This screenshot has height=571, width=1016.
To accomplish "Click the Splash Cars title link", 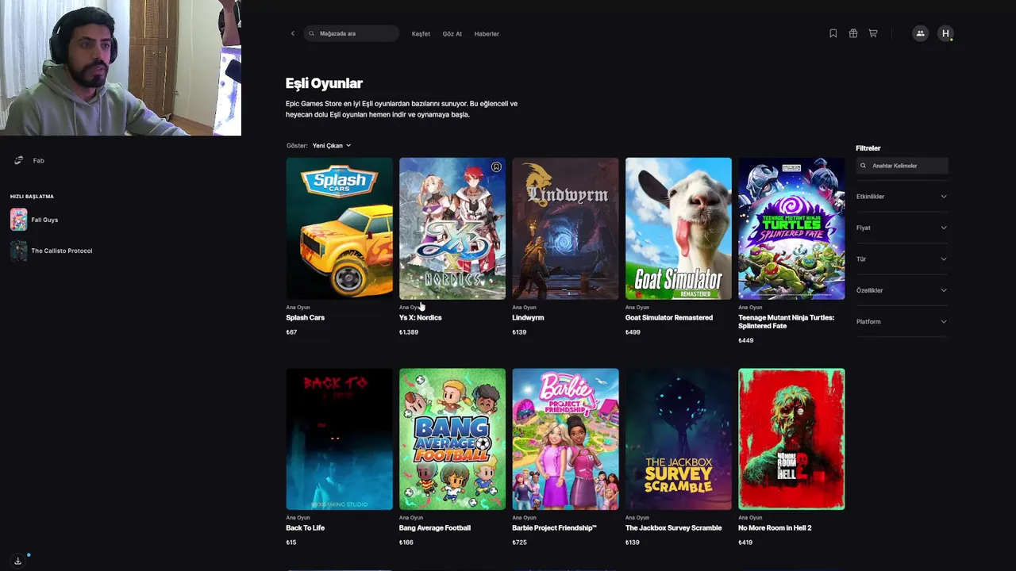I will coord(305,318).
